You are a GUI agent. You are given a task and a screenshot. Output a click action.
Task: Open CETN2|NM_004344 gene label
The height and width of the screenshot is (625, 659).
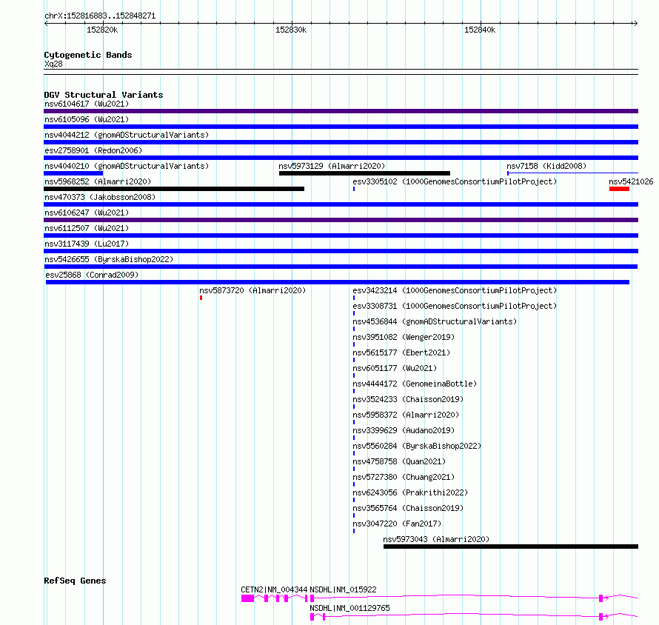point(274,589)
